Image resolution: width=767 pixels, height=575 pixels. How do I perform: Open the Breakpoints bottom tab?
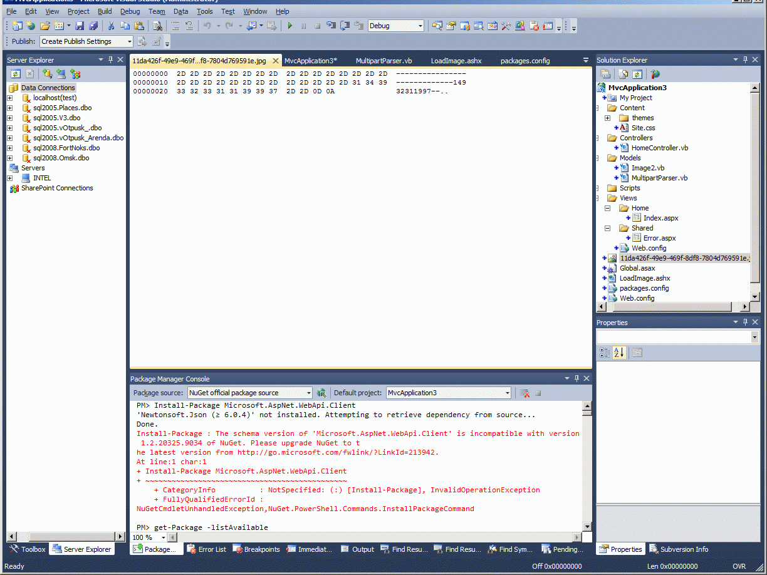pyautogui.click(x=256, y=549)
